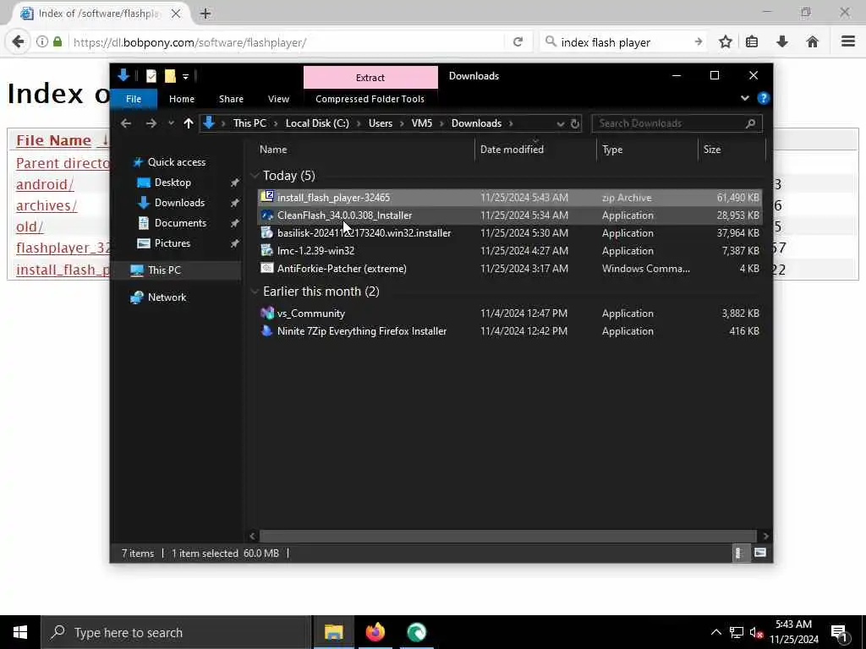Screen dimensions: 866x649
Task: Open address bar history dropdown
Action: [x=560, y=123]
